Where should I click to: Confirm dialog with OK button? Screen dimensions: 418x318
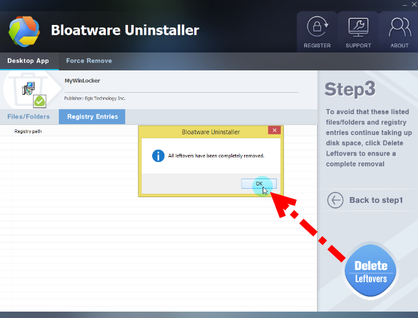[259, 184]
